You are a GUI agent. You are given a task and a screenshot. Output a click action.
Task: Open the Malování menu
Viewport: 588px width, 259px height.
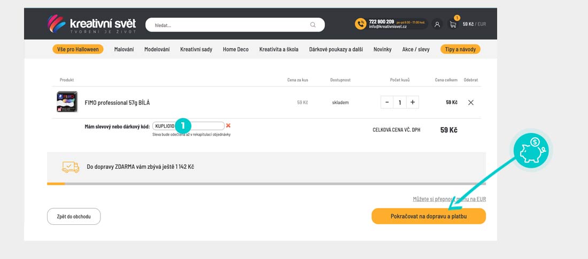[124, 49]
